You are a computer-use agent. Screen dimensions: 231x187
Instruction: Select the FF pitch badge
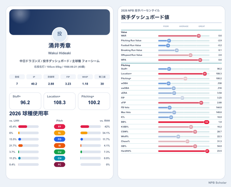tap(60, 126)
